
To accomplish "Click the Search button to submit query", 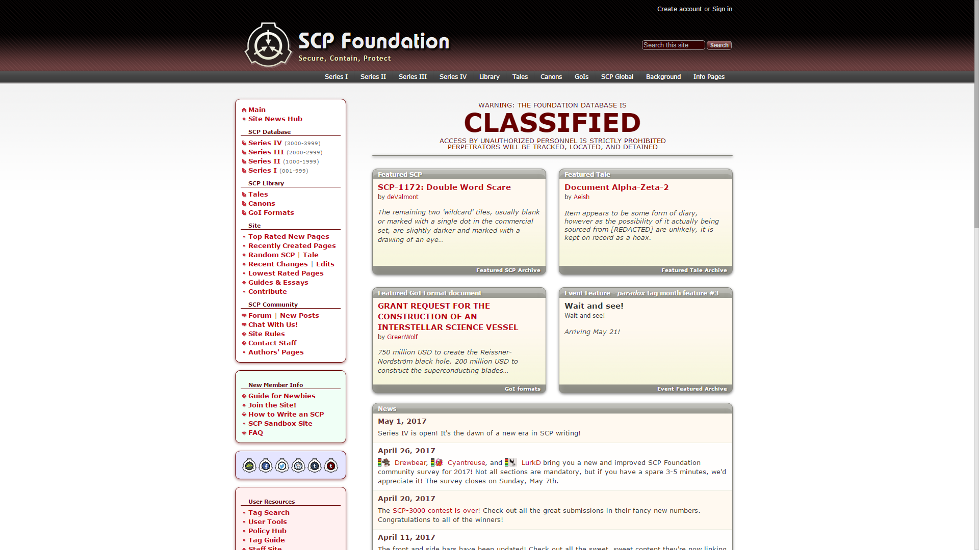I will pos(719,45).
